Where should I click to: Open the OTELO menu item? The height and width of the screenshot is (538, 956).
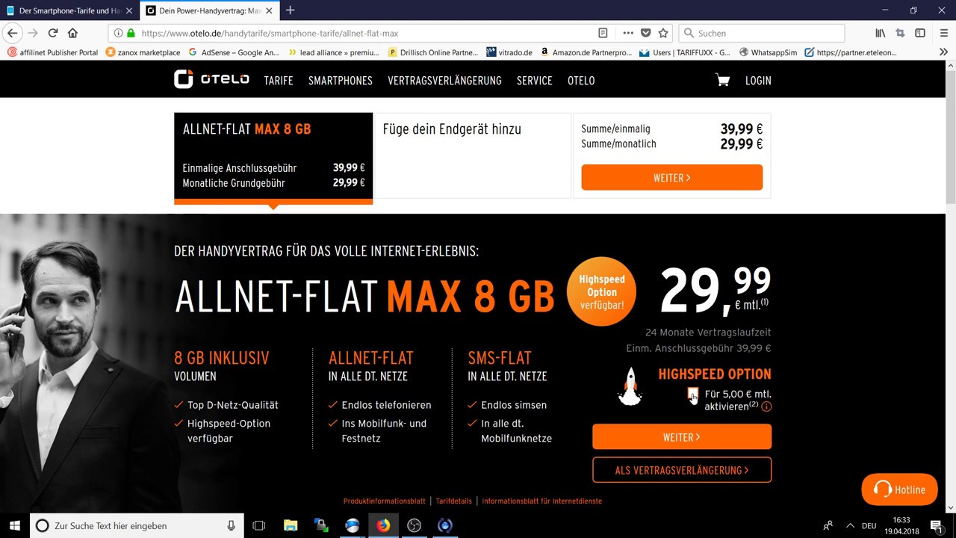581,81
